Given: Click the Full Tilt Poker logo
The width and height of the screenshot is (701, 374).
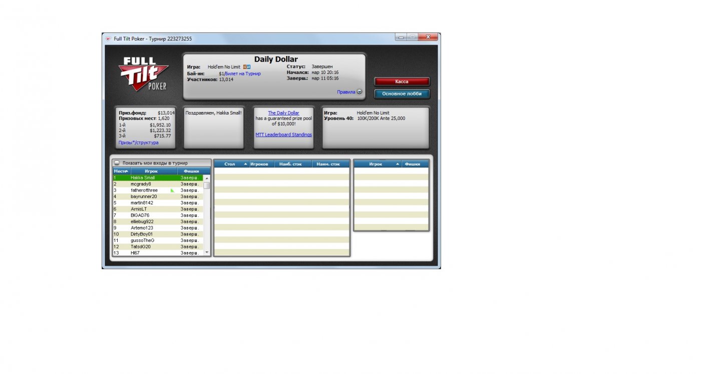Looking at the screenshot, I should (143, 74).
